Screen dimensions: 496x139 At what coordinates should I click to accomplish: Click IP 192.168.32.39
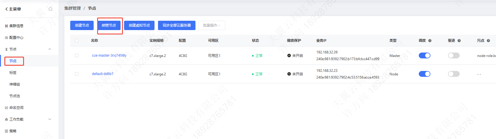point(327,52)
